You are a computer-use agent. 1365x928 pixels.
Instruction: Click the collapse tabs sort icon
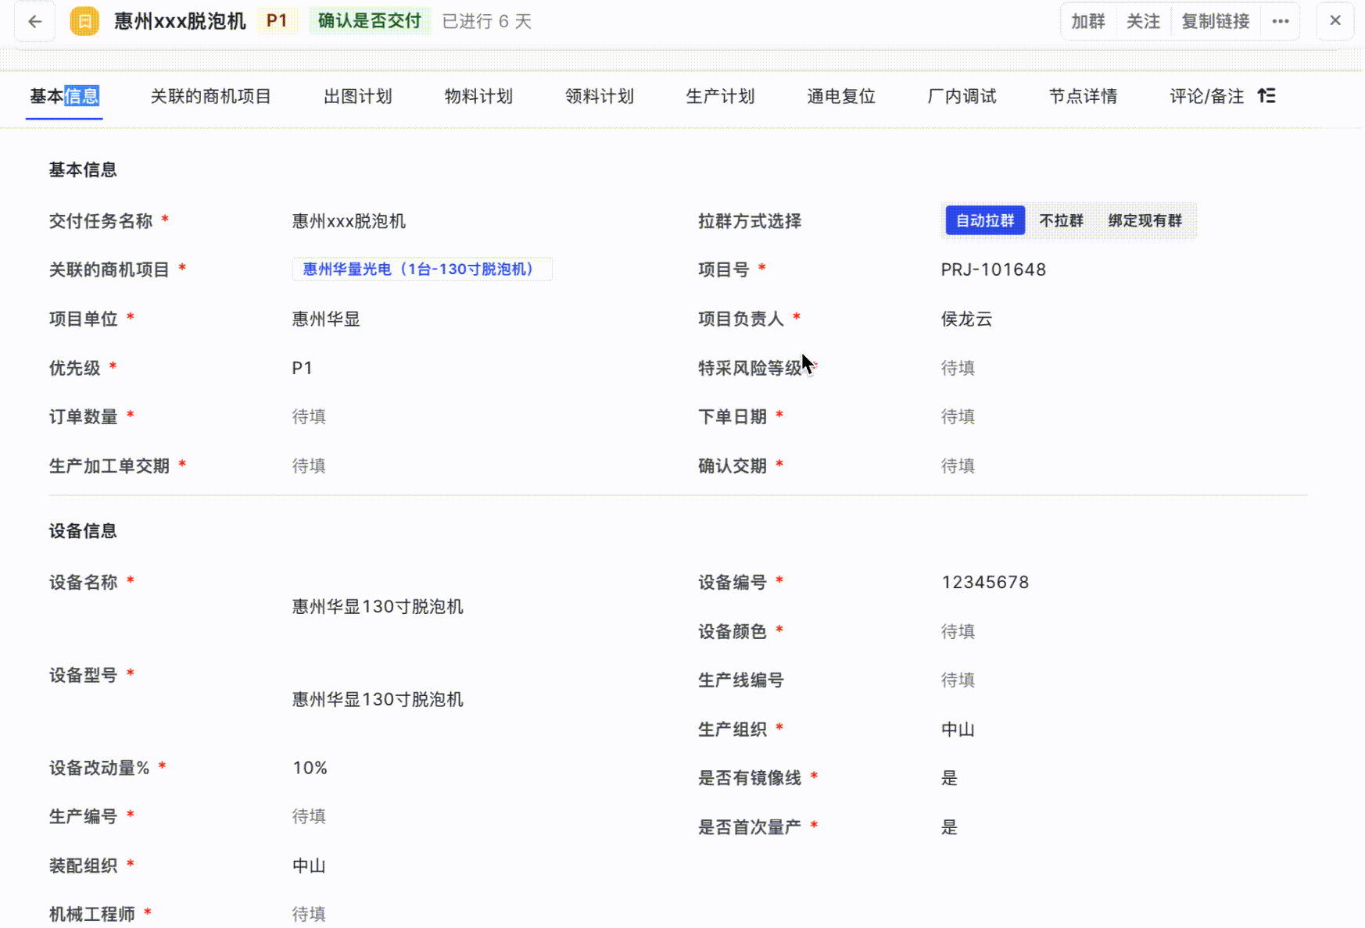coord(1266,96)
